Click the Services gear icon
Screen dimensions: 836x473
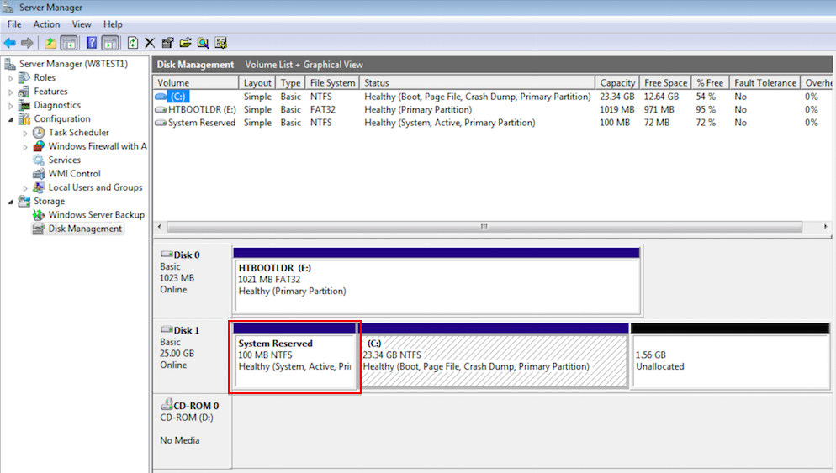coord(39,160)
